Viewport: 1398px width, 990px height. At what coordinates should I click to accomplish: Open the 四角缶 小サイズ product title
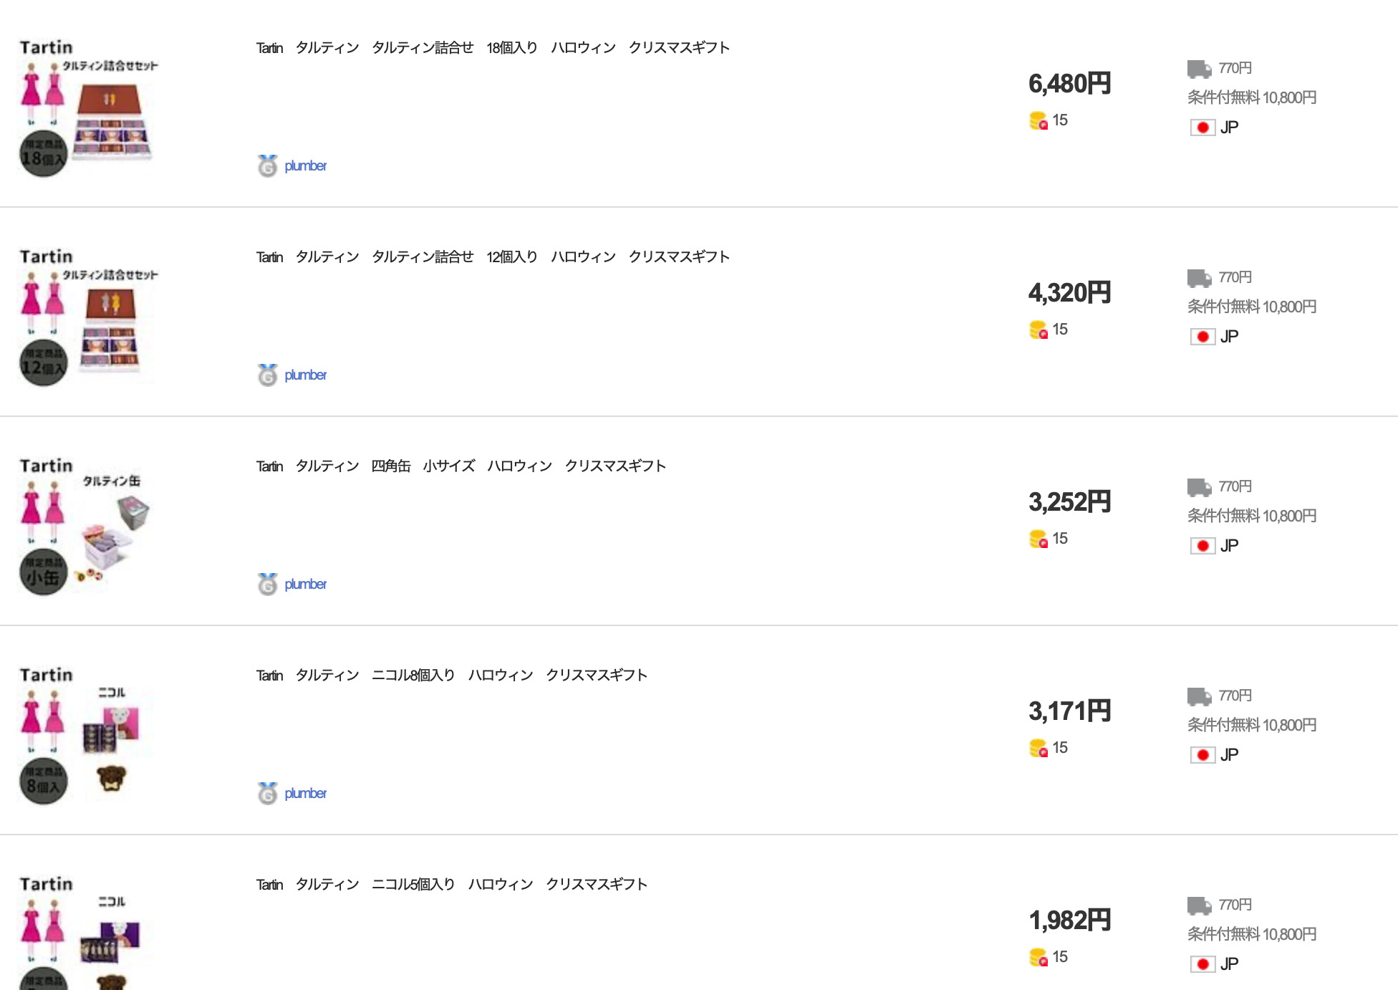point(461,466)
